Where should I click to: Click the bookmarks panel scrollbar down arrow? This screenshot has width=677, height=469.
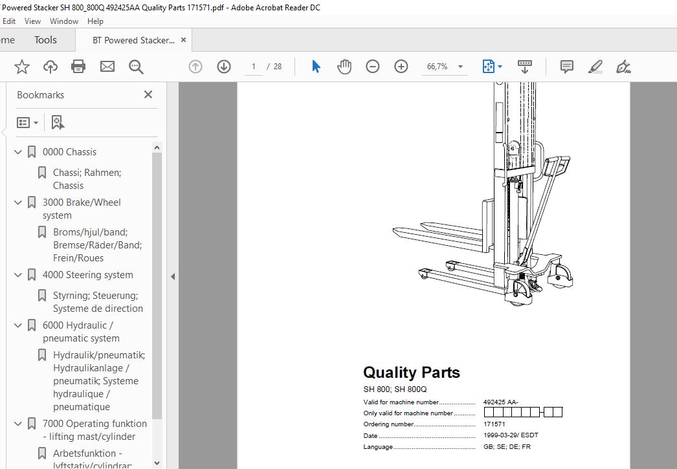tap(157, 463)
